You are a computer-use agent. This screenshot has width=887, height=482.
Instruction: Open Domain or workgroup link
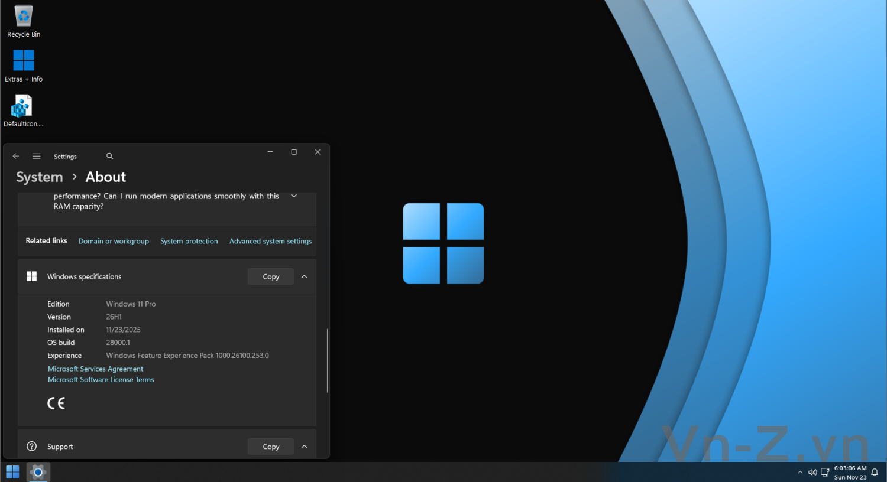click(114, 241)
